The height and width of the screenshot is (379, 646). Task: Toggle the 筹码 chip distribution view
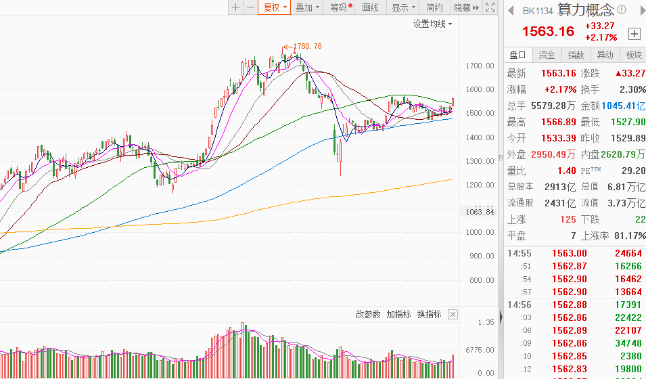point(340,7)
